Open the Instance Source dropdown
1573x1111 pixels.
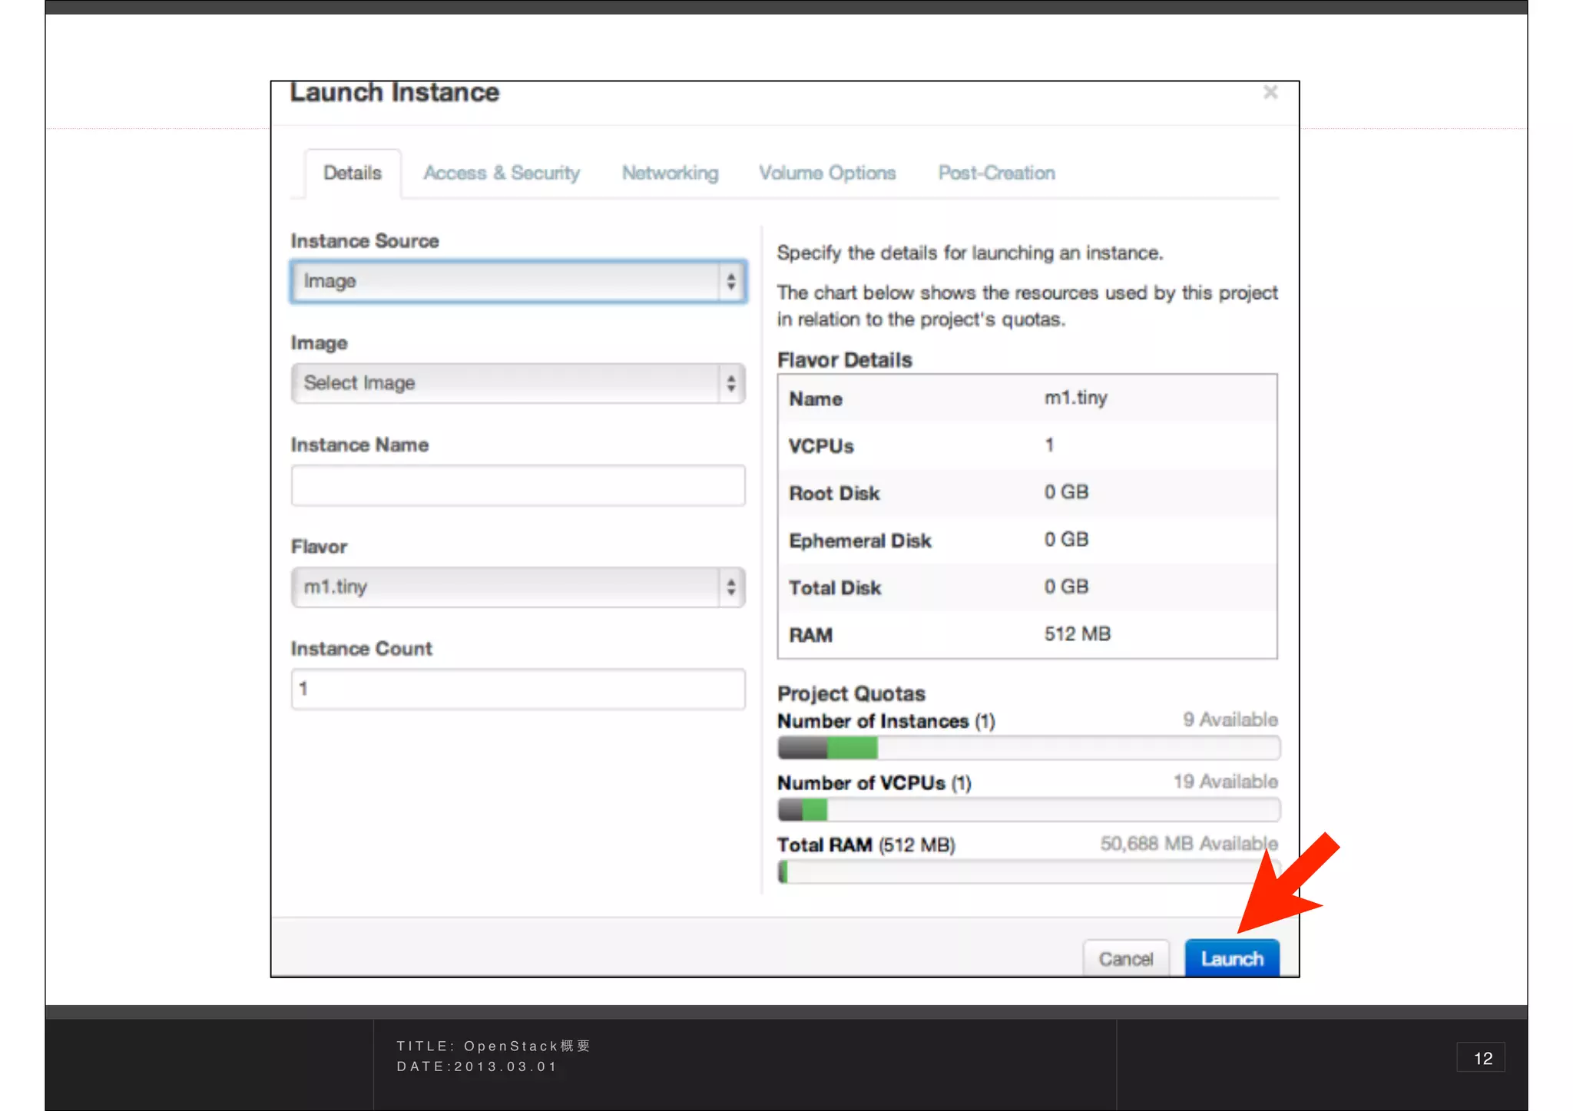(x=507, y=282)
